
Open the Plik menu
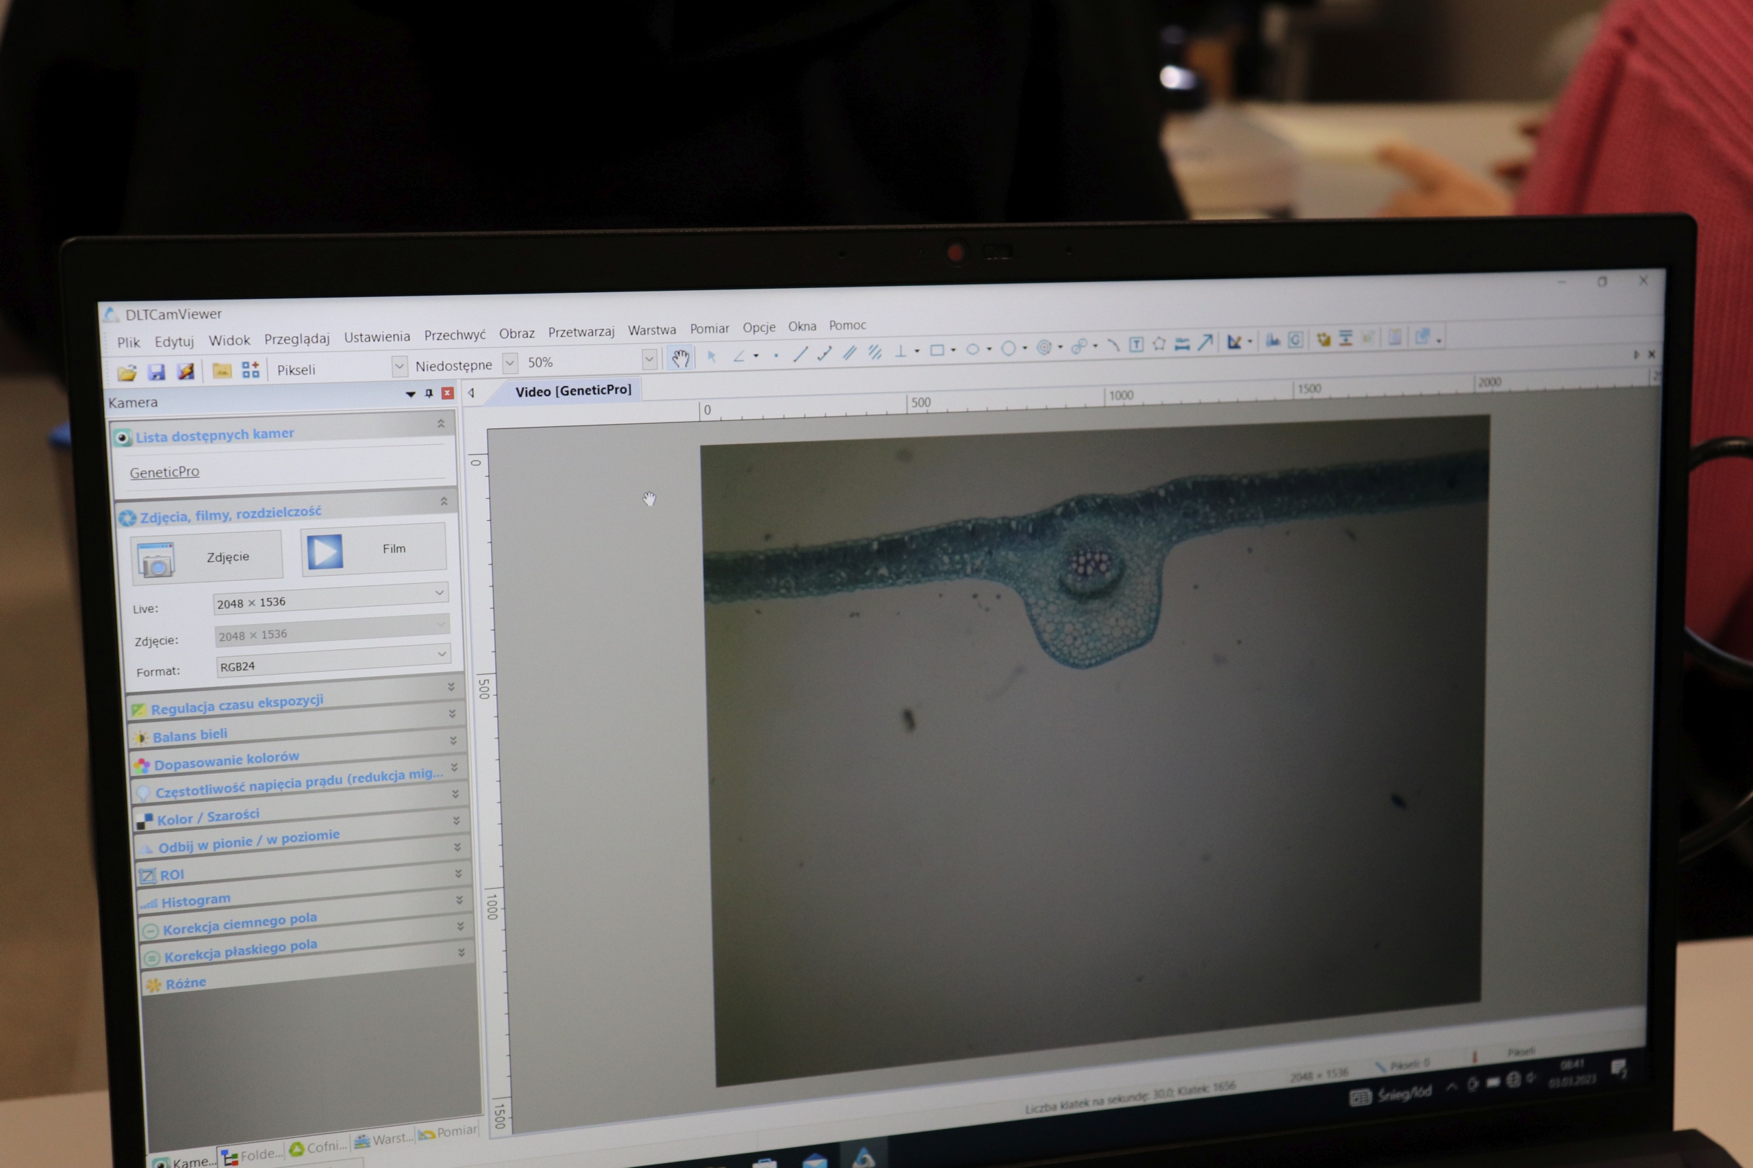tap(128, 342)
